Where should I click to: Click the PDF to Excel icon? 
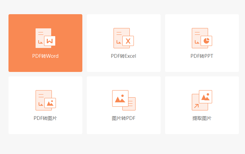[124, 38]
